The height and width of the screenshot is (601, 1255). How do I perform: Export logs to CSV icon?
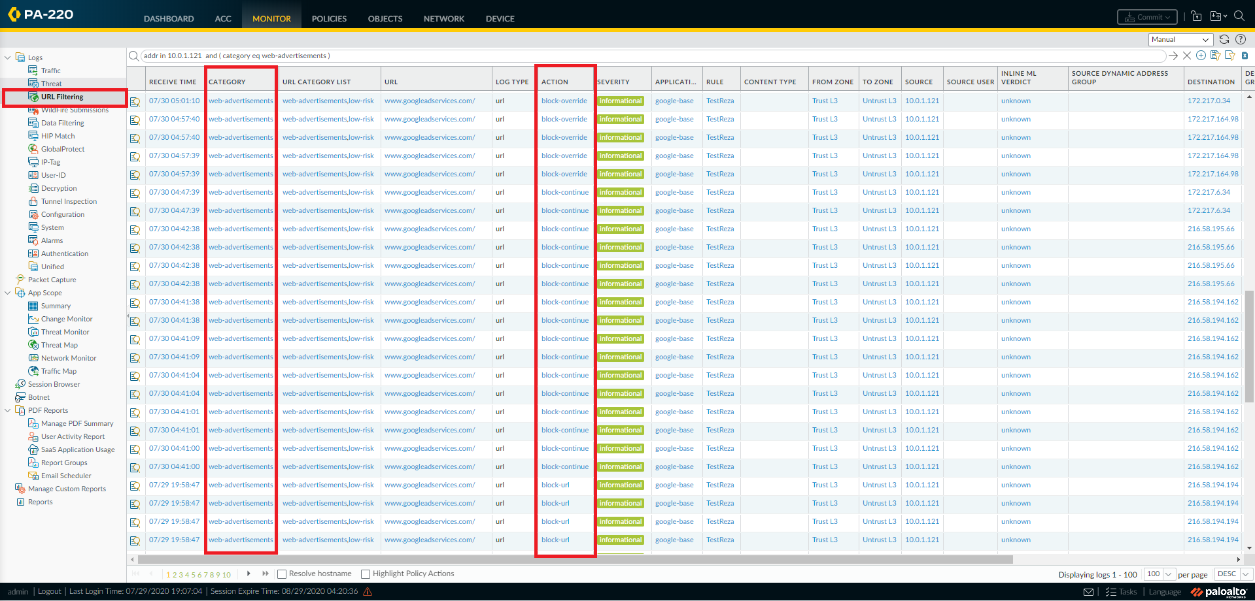[x=1245, y=56]
